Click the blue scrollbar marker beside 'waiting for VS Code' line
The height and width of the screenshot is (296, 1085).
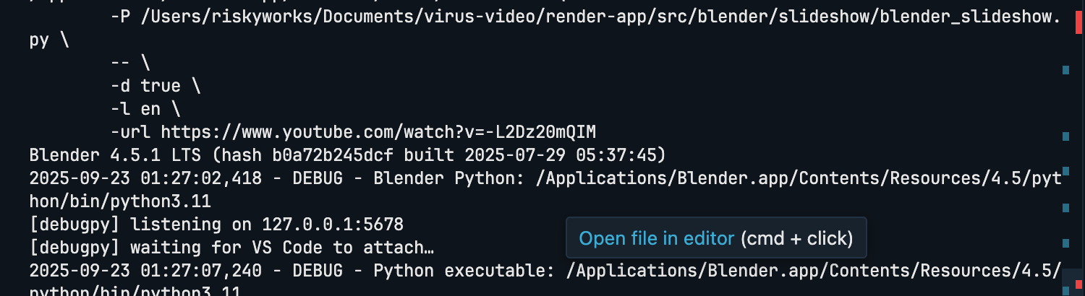point(1065,243)
